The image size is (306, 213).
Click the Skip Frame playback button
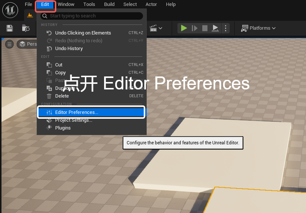click(194, 28)
